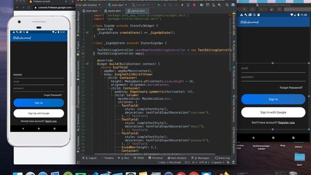Open the Logcat tool window
Image resolution: width=311 pixels, height=175 pixels.
[89, 158]
